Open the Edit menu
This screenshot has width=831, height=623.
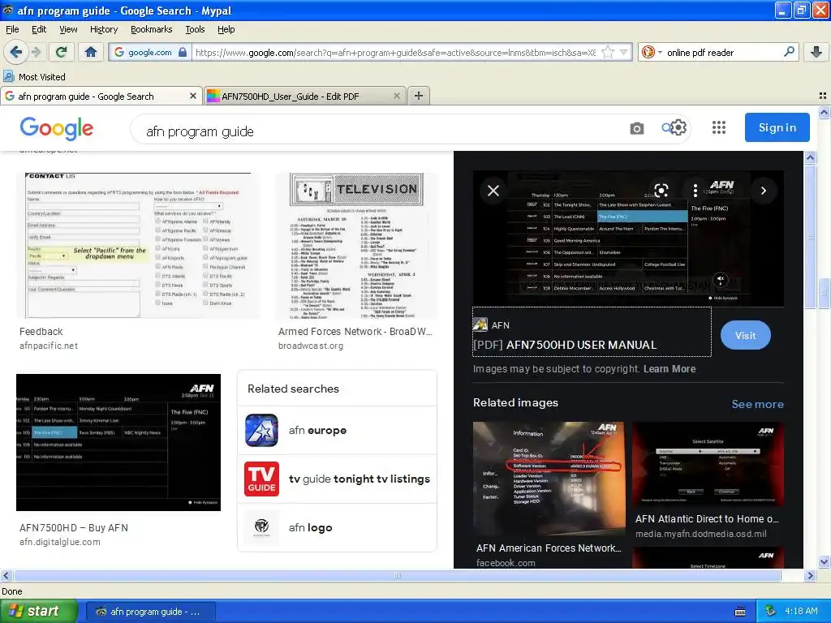click(39, 29)
